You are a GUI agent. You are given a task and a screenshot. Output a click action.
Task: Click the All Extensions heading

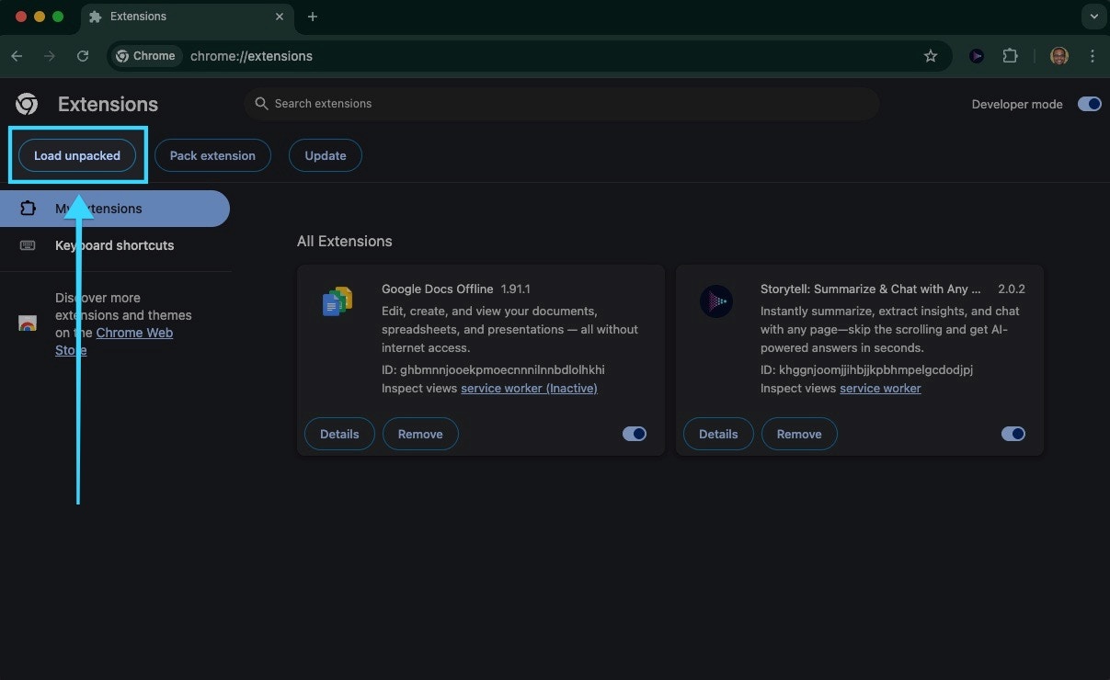click(x=345, y=241)
